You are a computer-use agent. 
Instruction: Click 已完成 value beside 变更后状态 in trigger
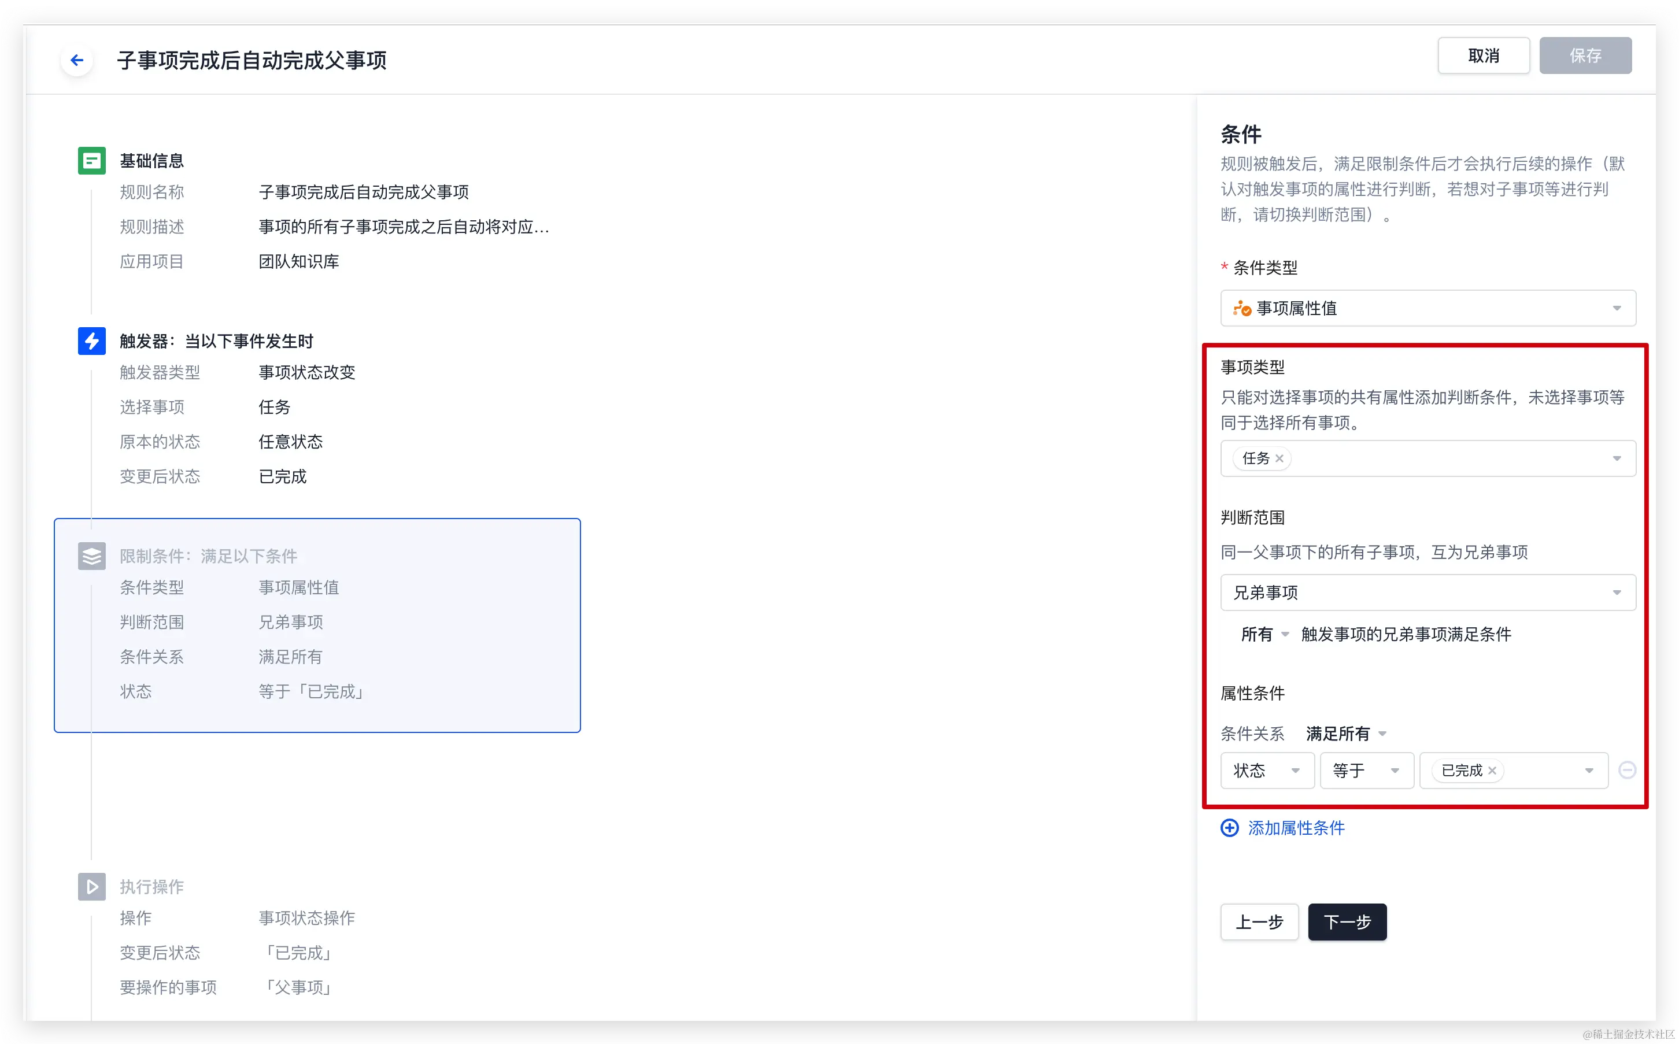[x=282, y=476]
